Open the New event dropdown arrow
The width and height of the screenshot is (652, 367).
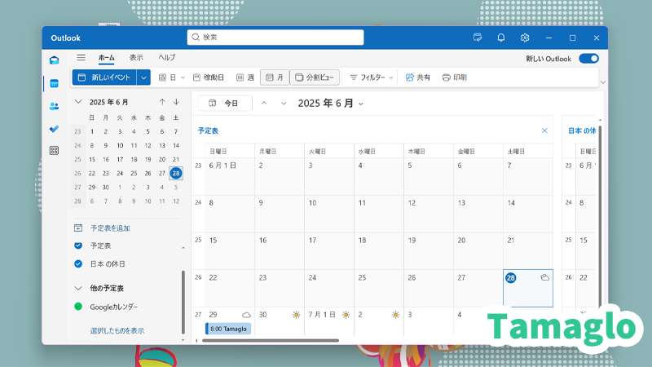point(143,77)
